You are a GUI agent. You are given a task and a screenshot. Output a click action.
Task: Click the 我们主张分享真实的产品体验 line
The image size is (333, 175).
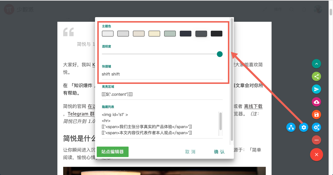147,127
